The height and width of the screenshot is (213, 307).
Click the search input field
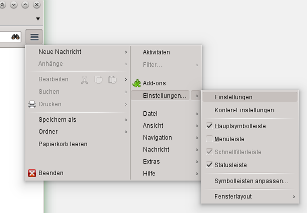(x=4, y=37)
